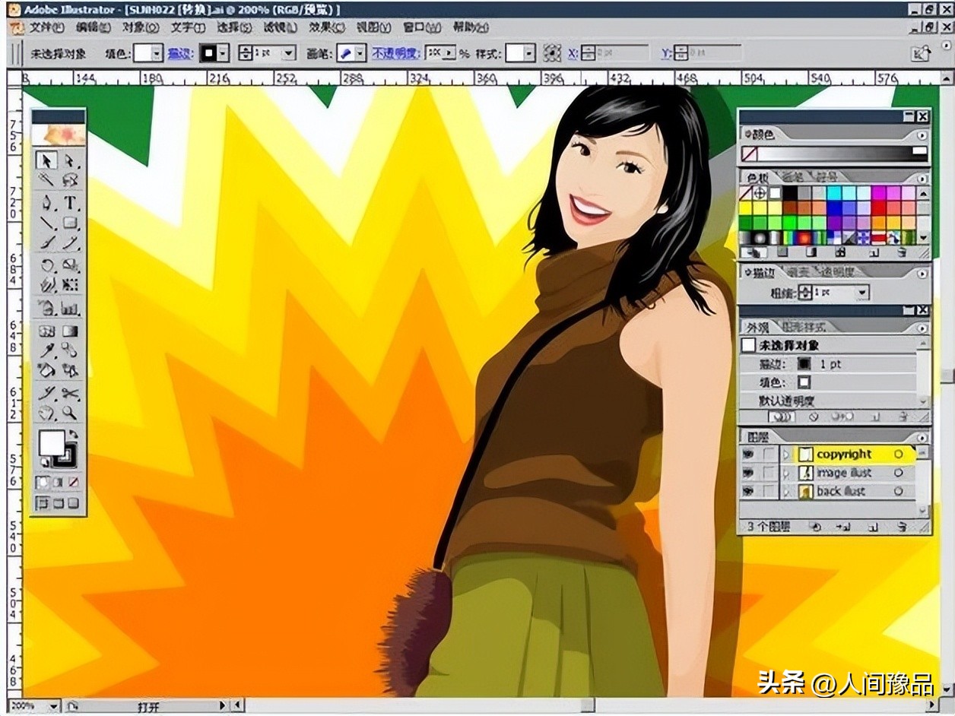
Task: Choose the Pen tool
Action: pos(47,203)
